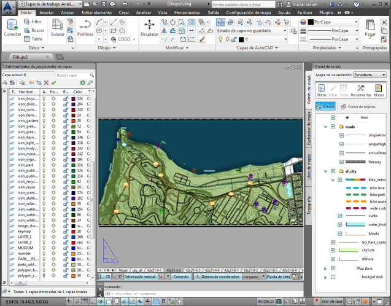The height and width of the screenshot is (306, 391).
Task: Collapse the roads group
Action: [x=325, y=127]
